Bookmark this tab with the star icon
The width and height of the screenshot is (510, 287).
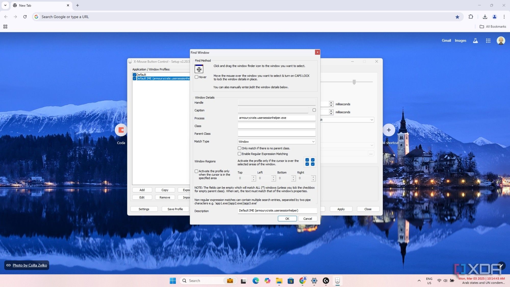[457, 17]
